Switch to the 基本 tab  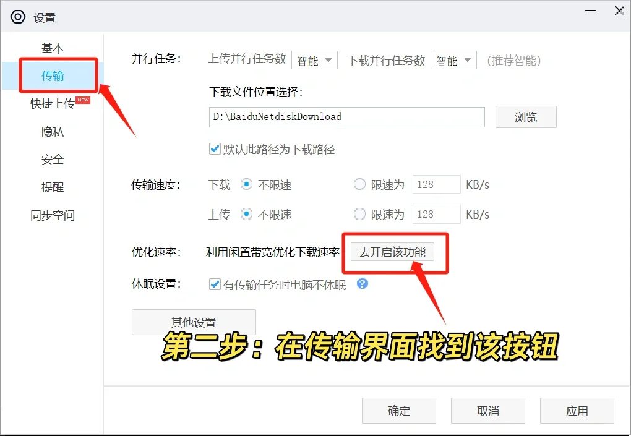(53, 48)
